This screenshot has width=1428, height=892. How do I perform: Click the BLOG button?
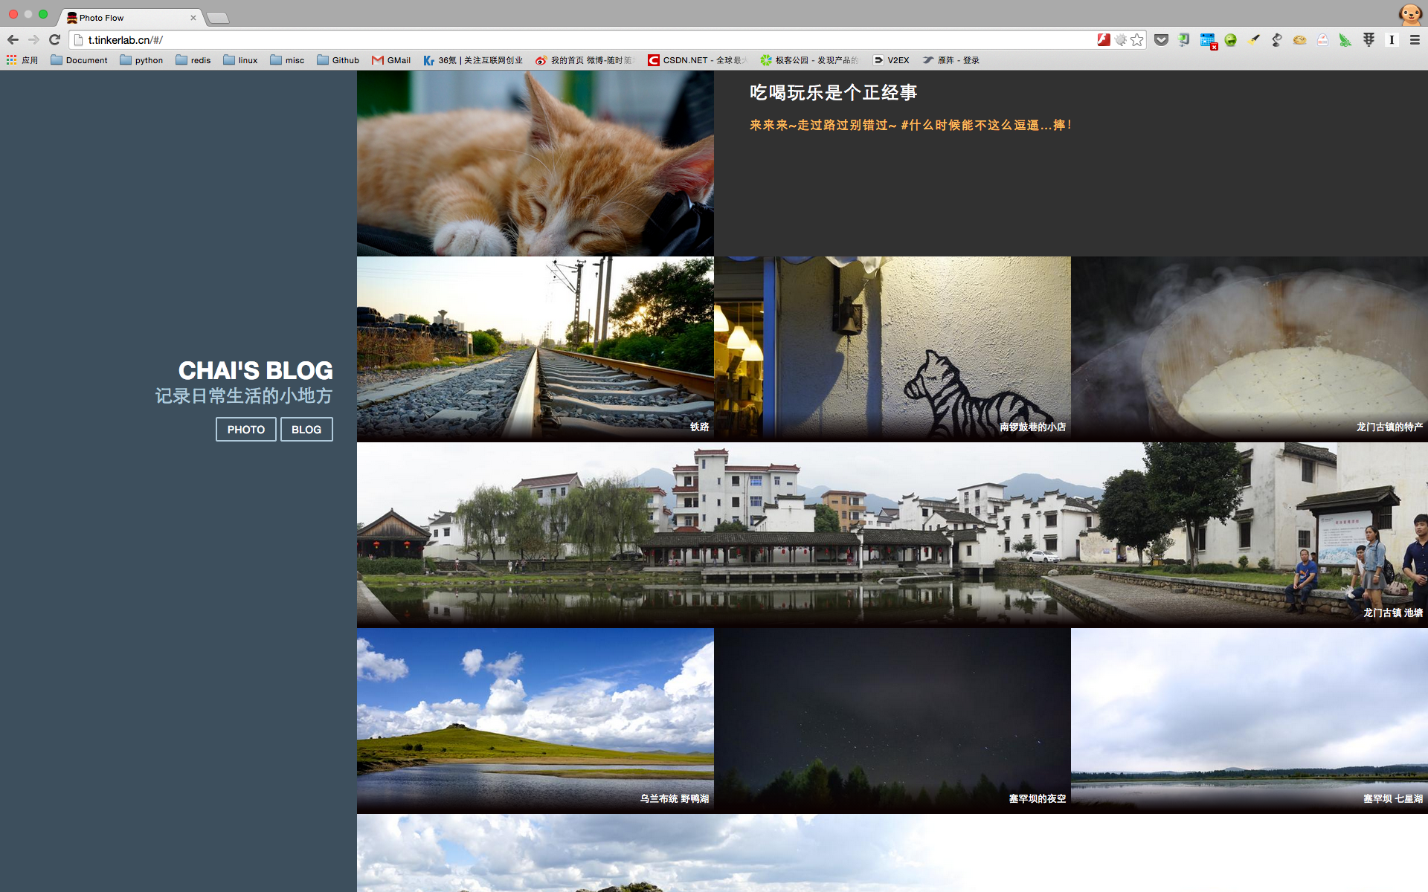point(306,430)
